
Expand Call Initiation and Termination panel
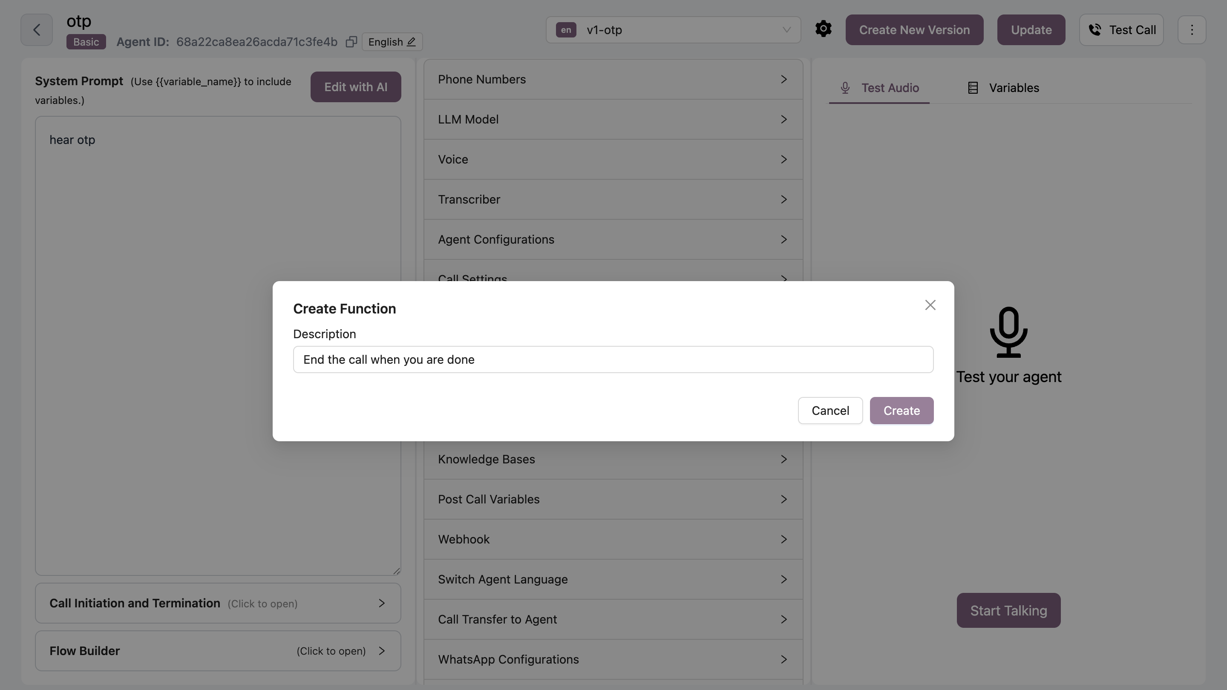click(x=218, y=604)
